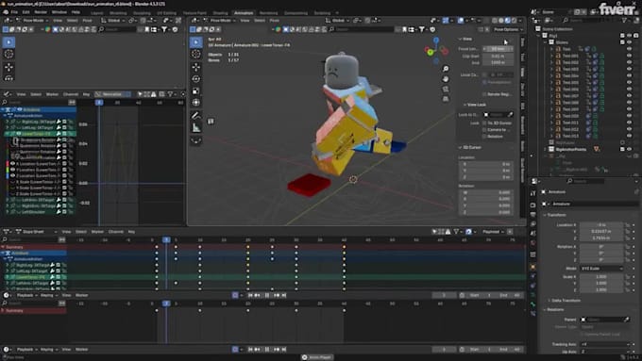Click the zoom magnifier icon in viewport

pos(446,69)
